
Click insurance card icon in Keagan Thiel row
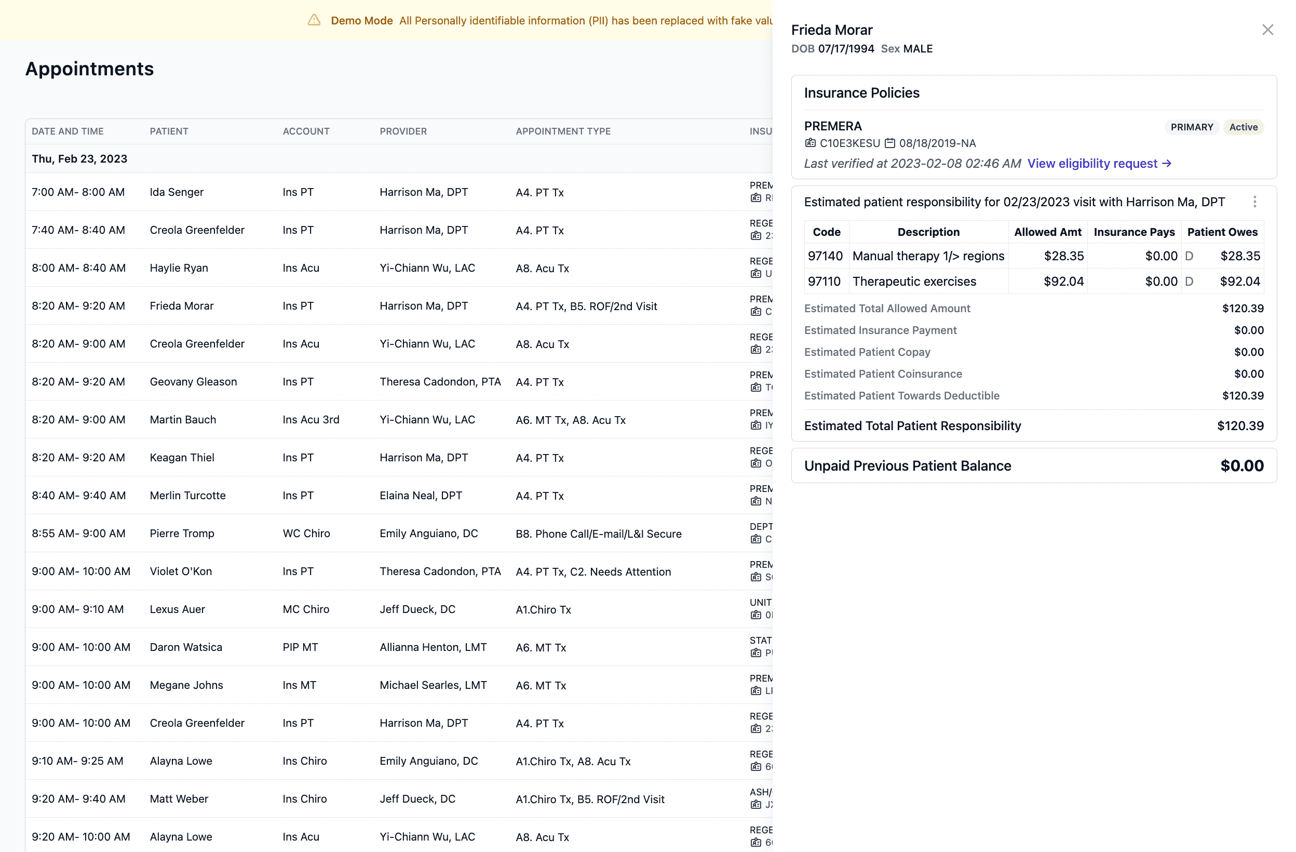756,463
